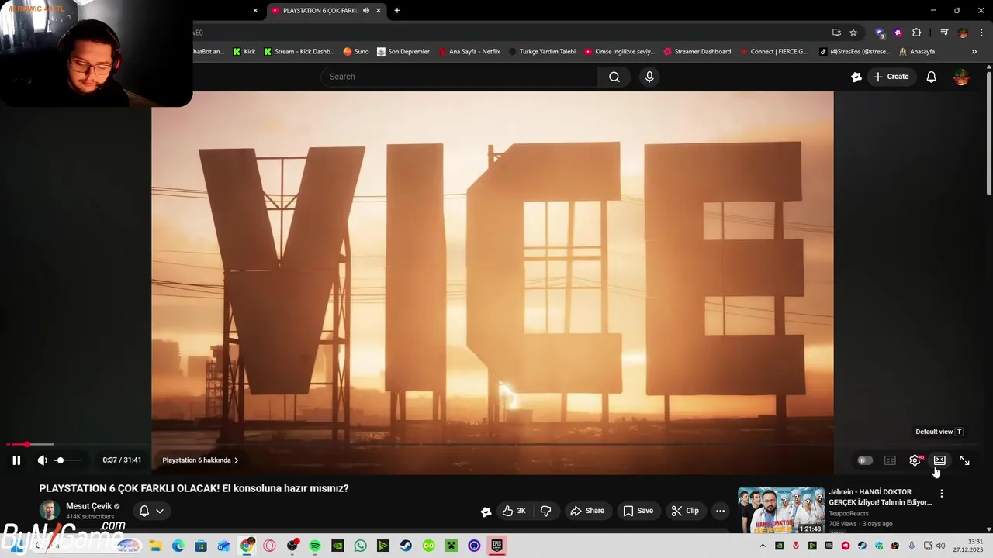Open the '(4)StresEos' TikTok bookmark
Image resolution: width=993 pixels, height=558 pixels.
(x=854, y=52)
